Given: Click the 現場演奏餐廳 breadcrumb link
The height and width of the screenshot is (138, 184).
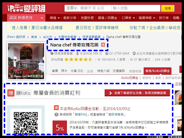Looking at the screenshot, I should click(x=91, y=37).
